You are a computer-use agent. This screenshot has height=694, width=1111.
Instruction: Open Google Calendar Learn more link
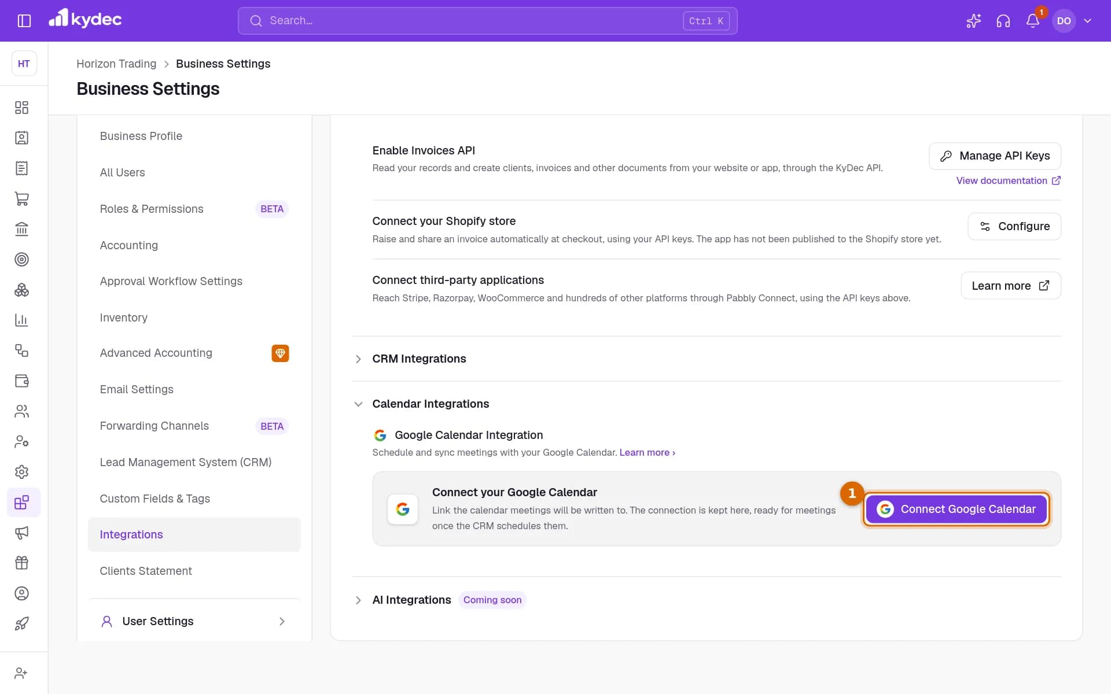tap(647, 452)
